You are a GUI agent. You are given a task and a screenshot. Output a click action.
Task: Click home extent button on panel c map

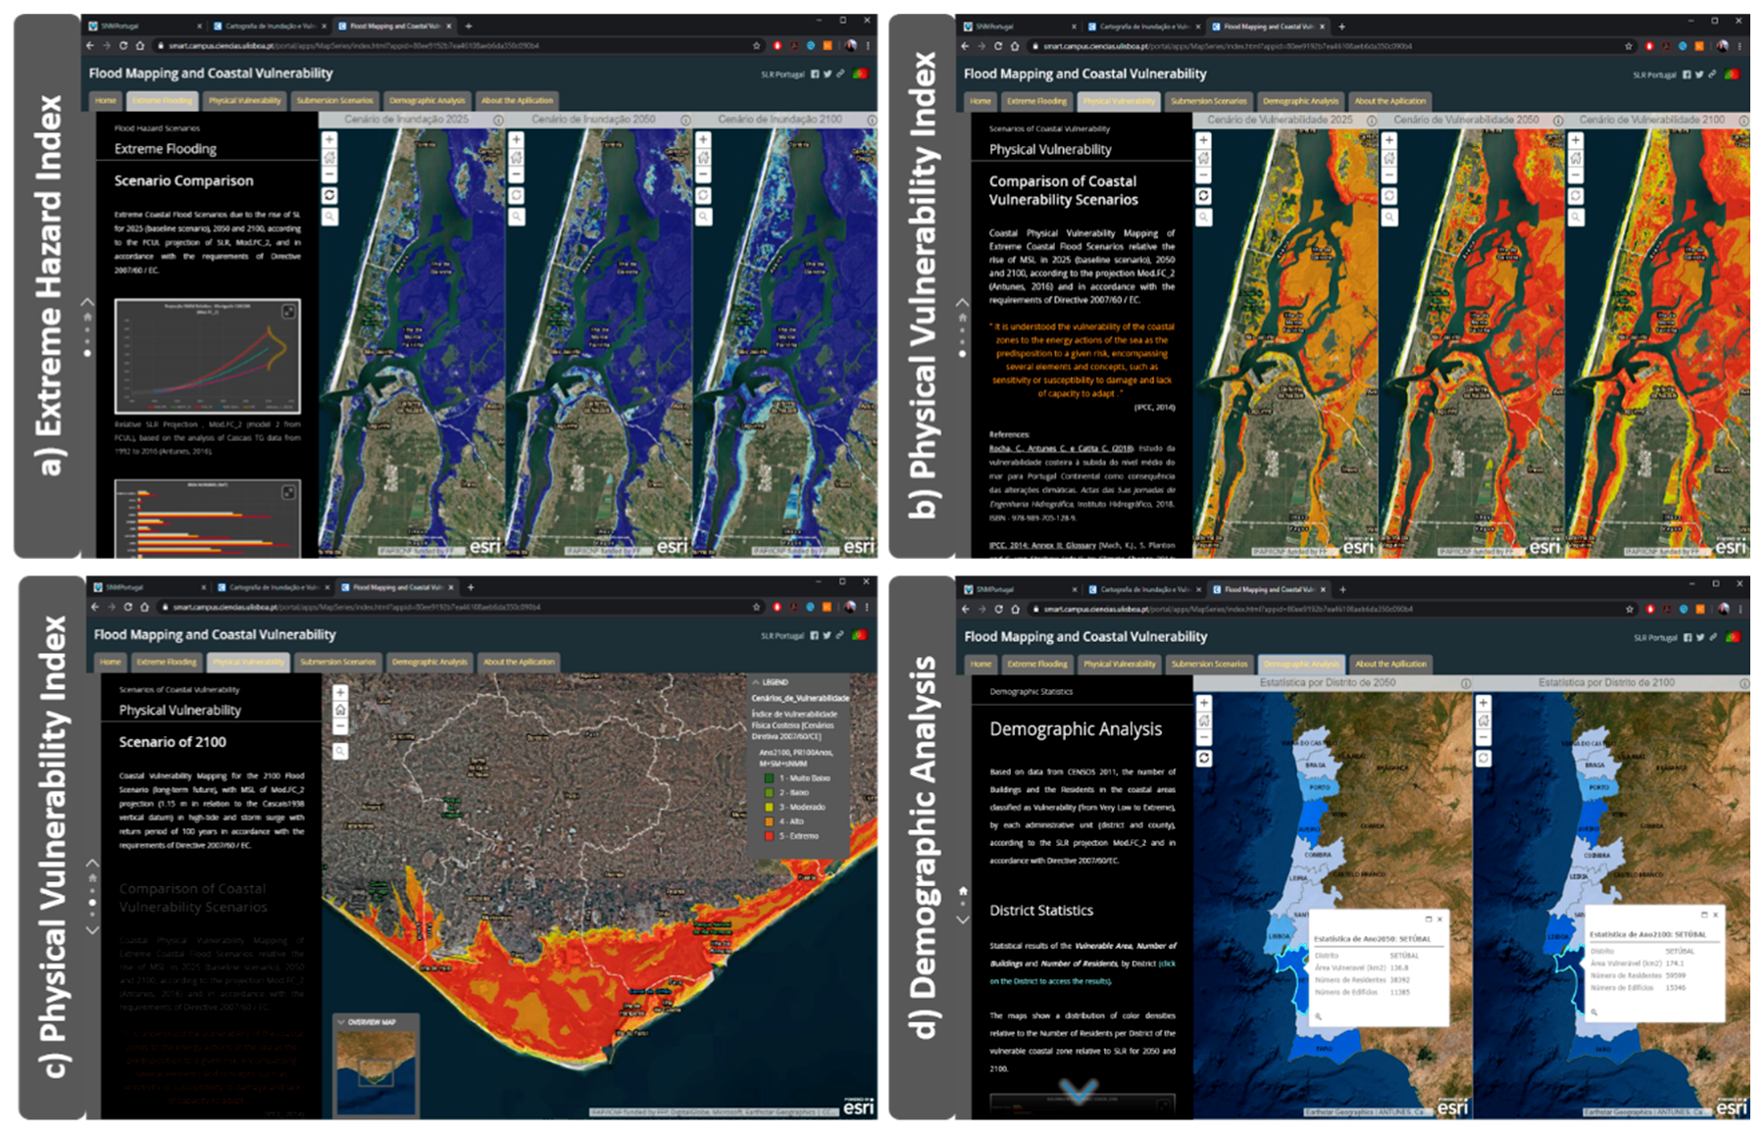point(340,710)
